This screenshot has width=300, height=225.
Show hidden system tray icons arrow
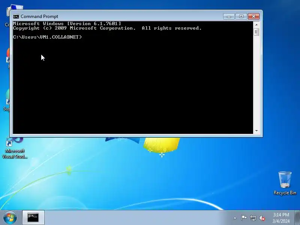tap(235, 218)
